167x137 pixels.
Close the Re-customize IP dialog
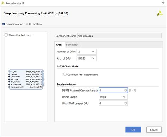click(x=163, y=3)
